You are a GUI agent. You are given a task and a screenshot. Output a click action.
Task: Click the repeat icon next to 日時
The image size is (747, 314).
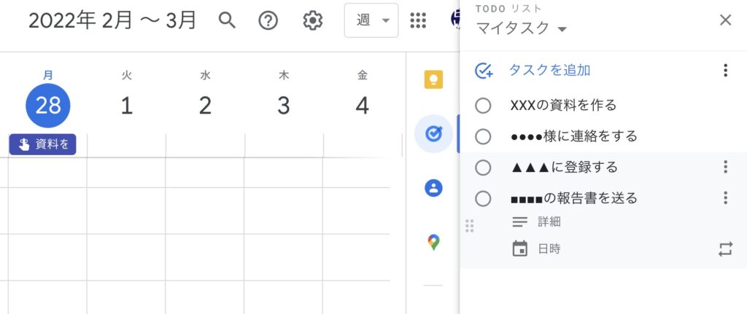click(724, 249)
